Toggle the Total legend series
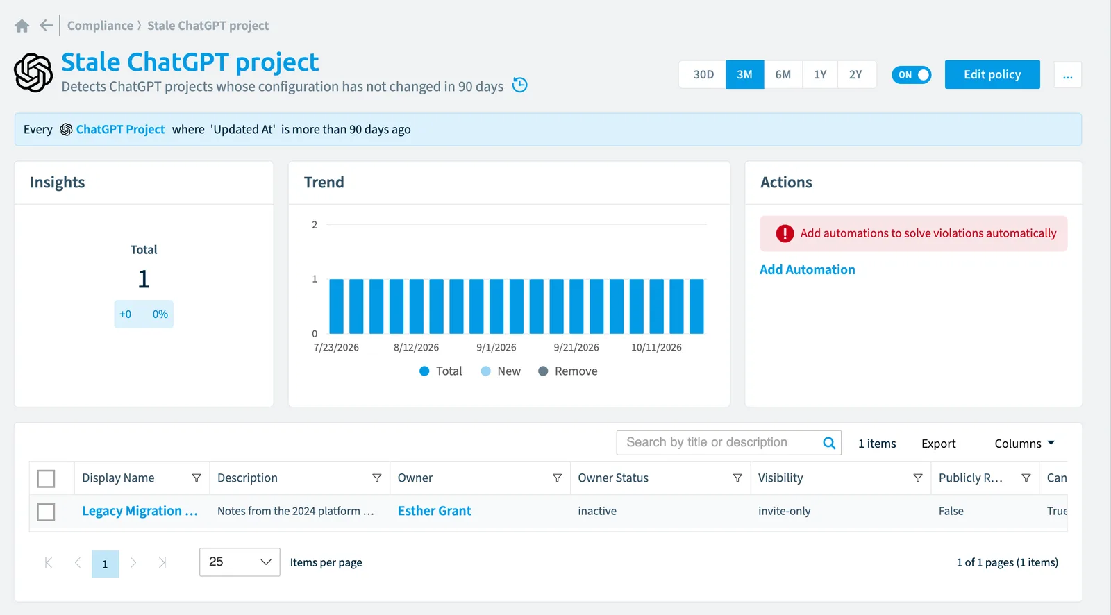 441,371
